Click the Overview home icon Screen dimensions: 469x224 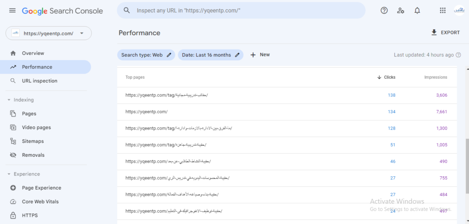pyautogui.click(x=13, y=53)
